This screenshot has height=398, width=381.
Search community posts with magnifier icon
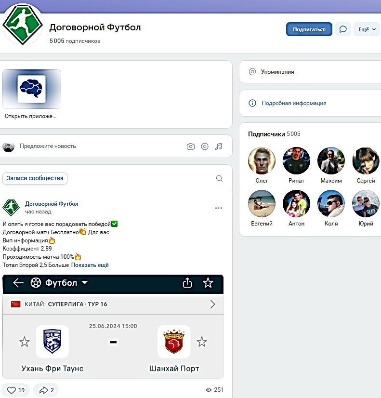coord(219,179)
